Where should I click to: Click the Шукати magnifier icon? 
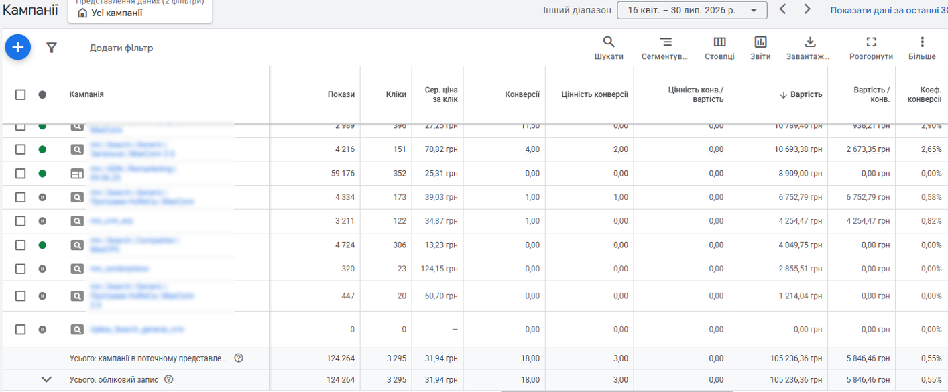pyautogui.click(x=609, y=42)
